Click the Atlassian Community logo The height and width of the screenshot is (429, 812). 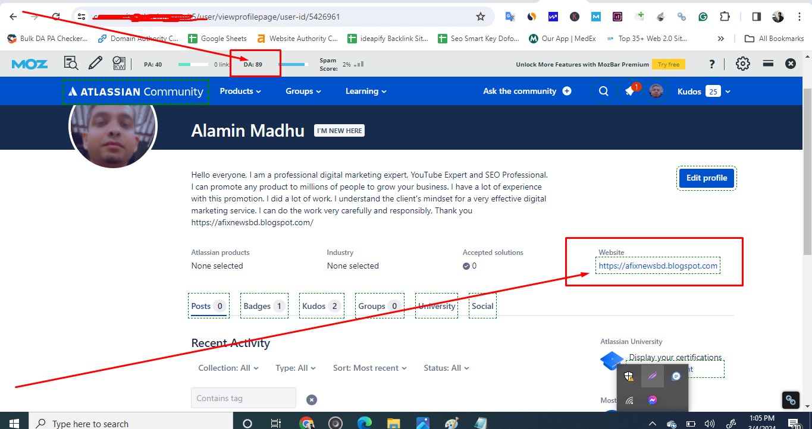pos(135,91)
